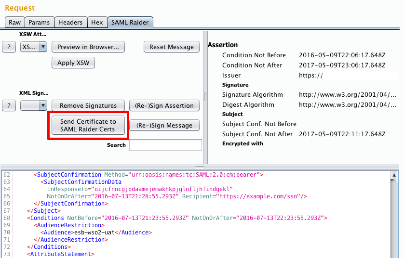404x258 pixels.
Task: Click the XSW Att... section label
Action: tap(33, 34)
